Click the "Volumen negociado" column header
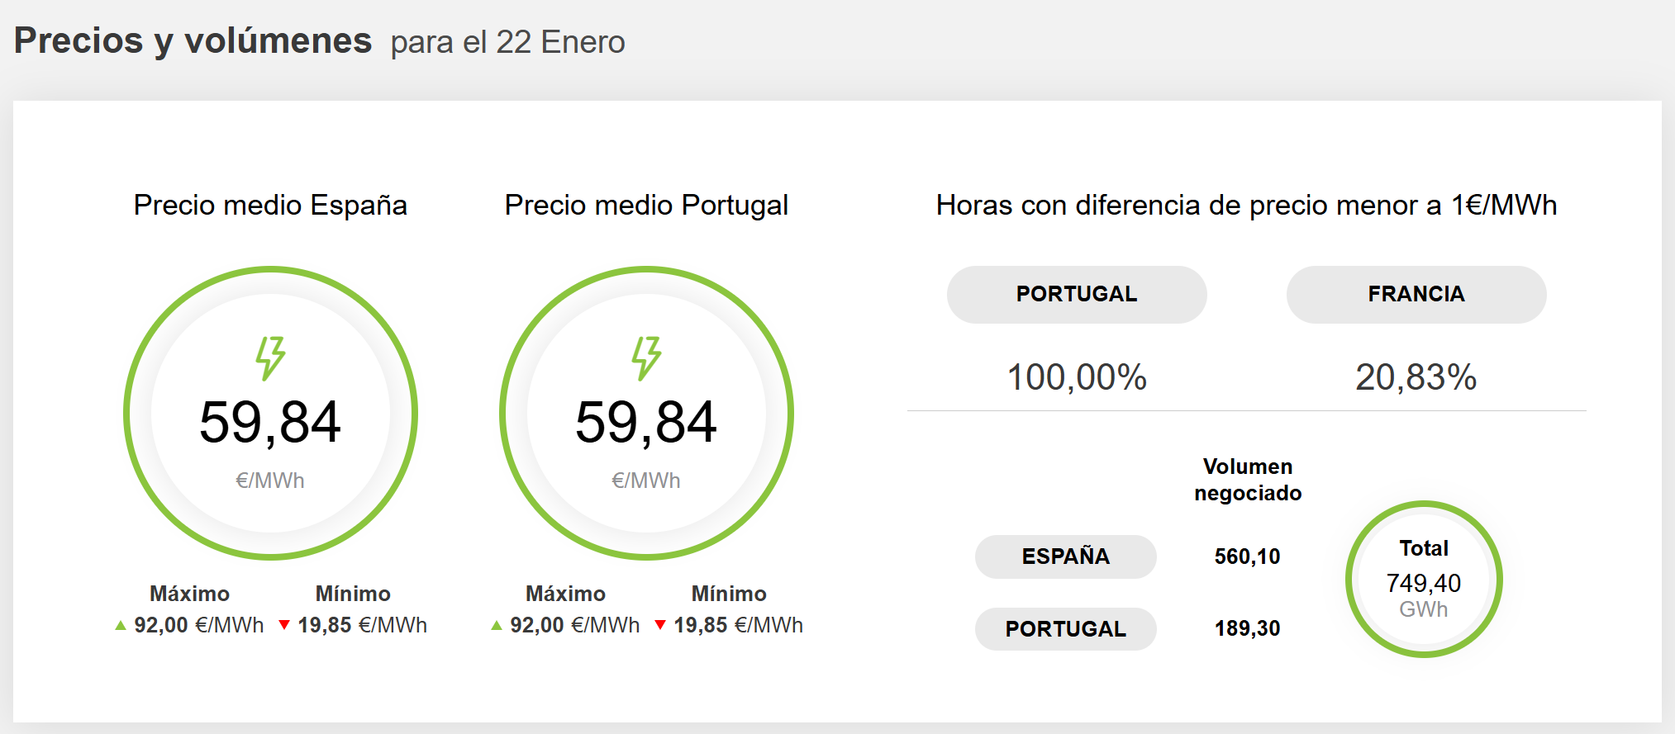This screenshot has height=734, width=1675. [x=1248, y=480]
